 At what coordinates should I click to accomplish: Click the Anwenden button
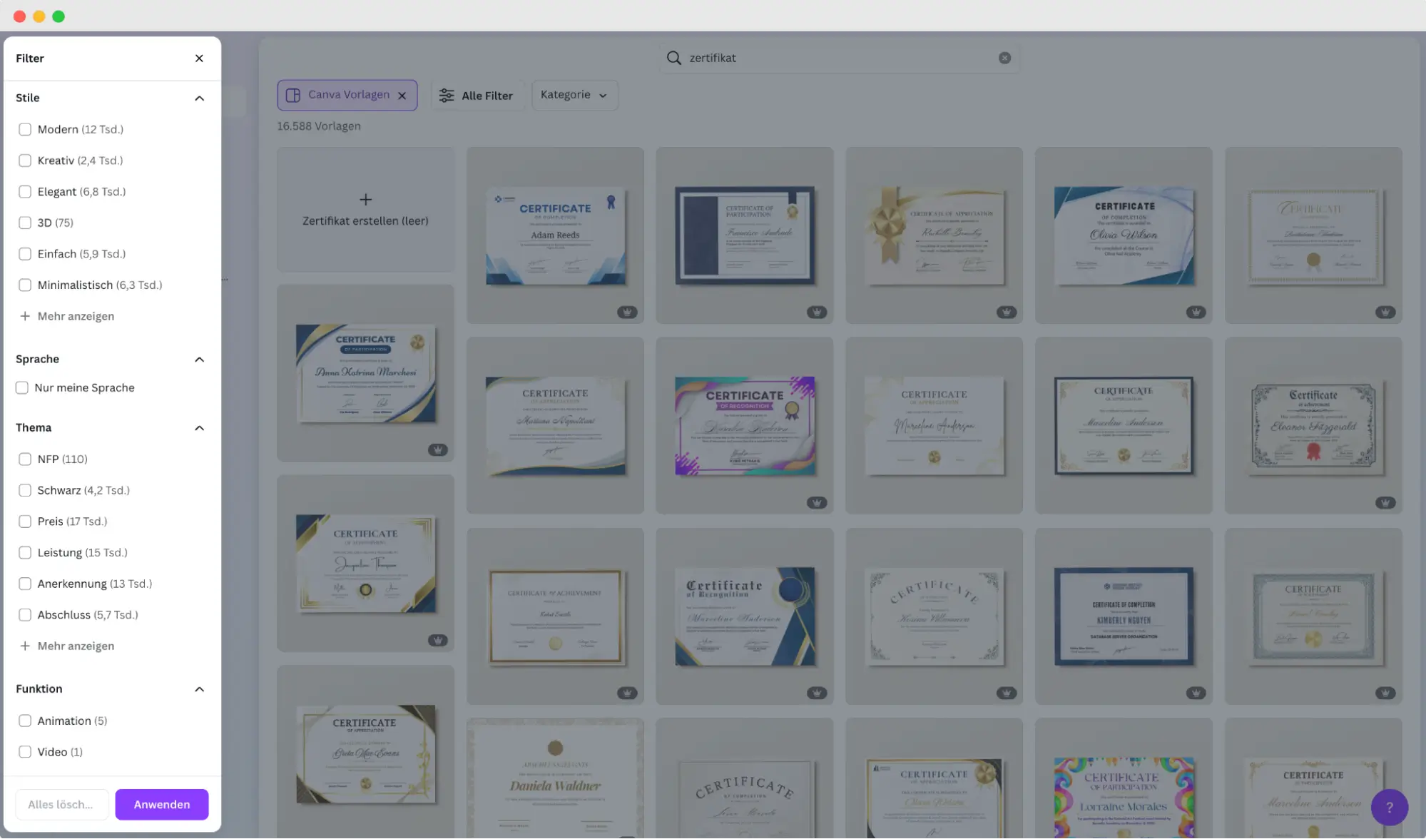[x=162, y=804]
